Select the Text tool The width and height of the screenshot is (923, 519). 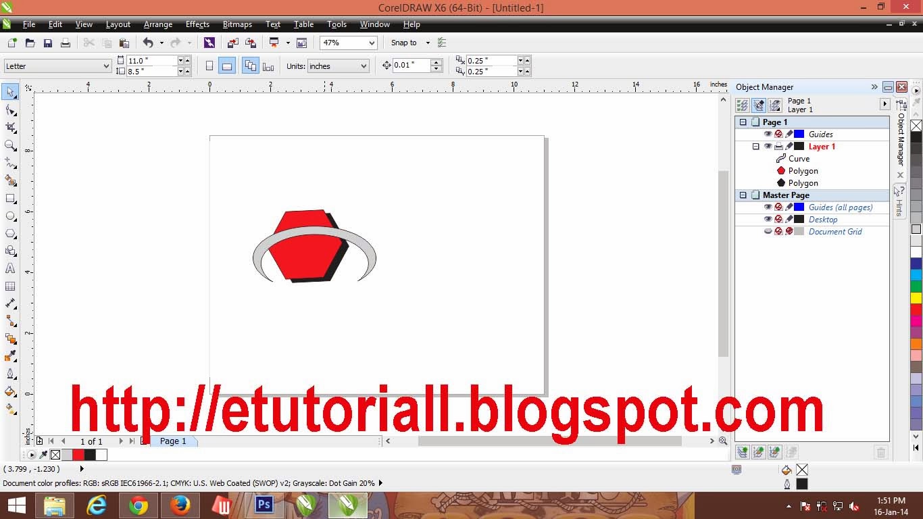click(x=10, y=268)
